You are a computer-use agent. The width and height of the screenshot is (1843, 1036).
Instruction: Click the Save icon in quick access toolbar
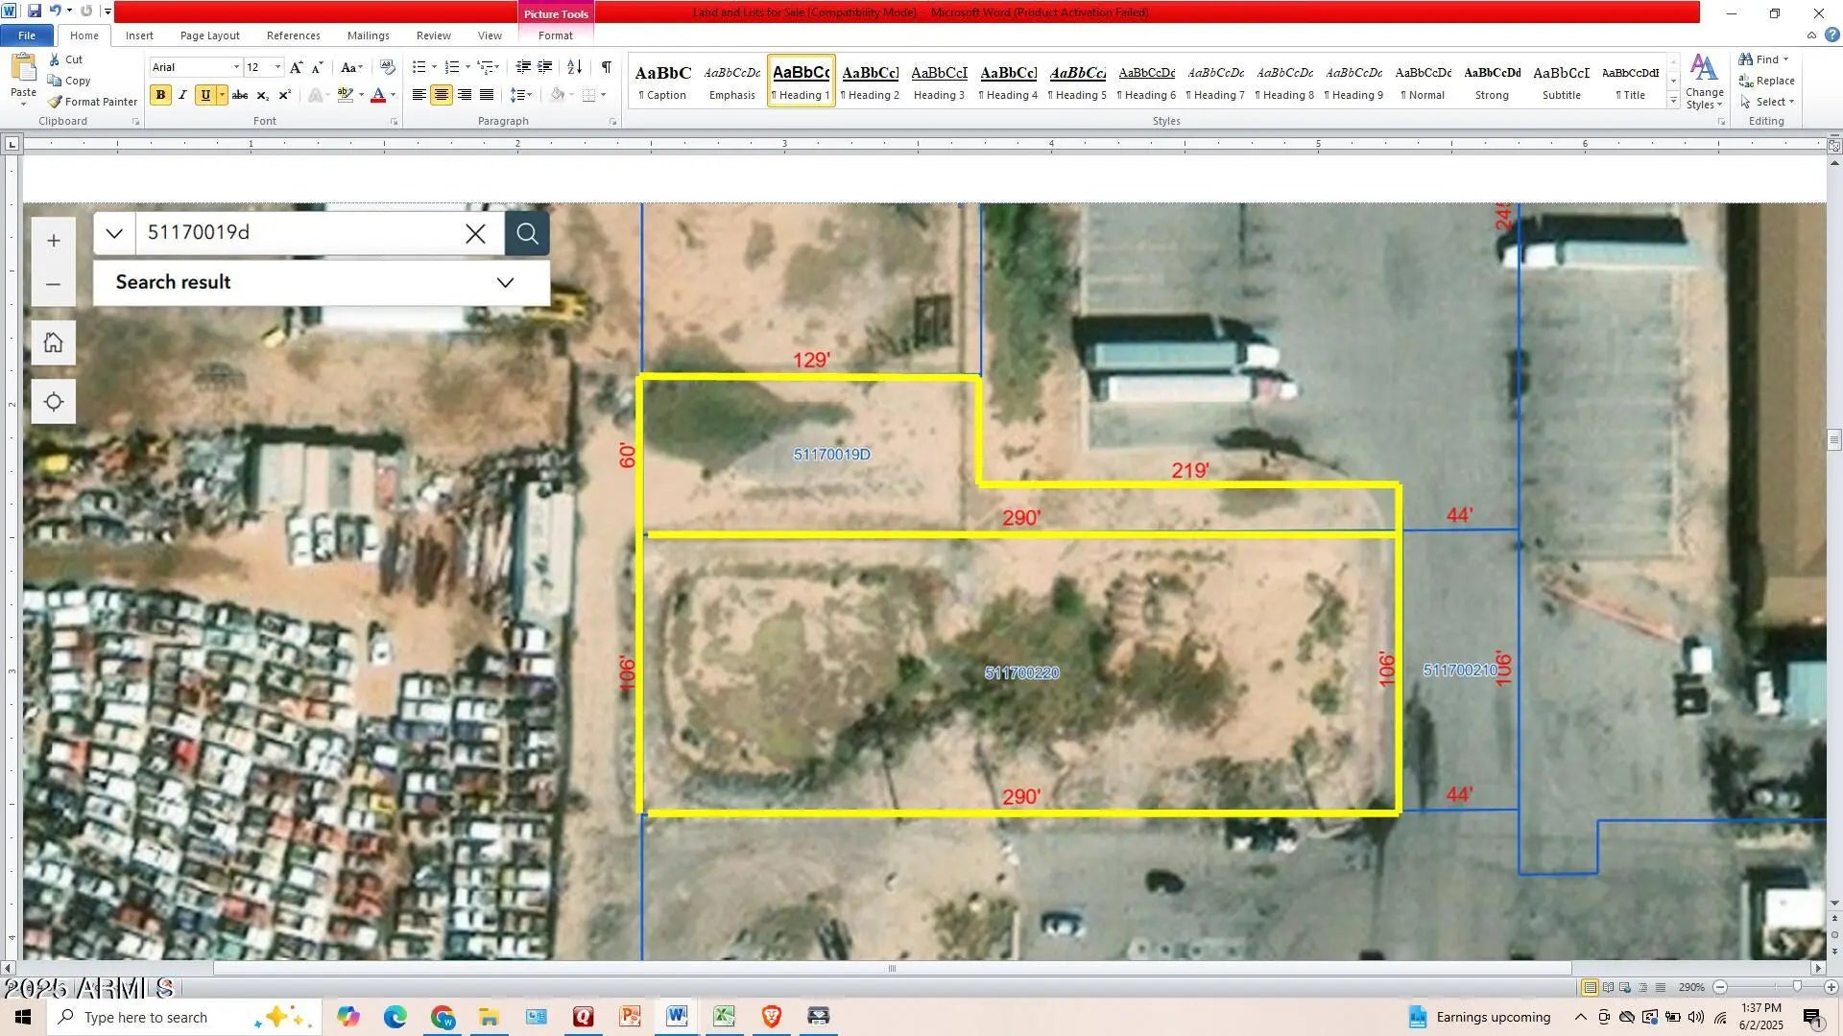(35, 12)
